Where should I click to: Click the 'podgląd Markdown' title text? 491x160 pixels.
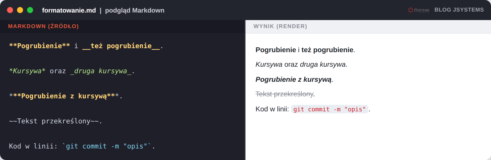[135, 10]
